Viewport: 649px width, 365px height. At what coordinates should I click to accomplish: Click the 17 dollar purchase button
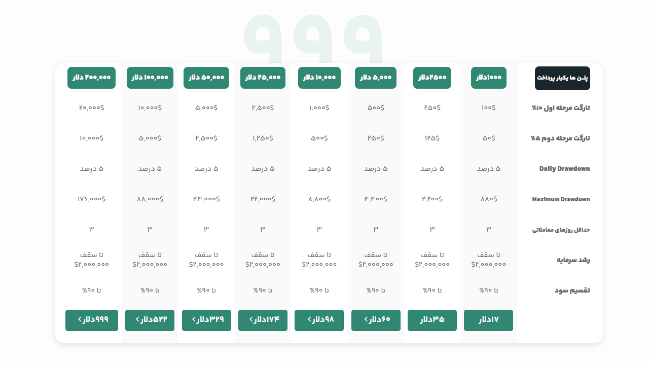coord(488,320)
